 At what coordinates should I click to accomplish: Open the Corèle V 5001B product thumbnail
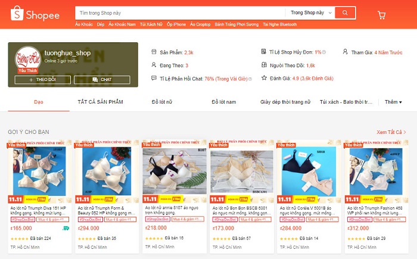point(309,171)
